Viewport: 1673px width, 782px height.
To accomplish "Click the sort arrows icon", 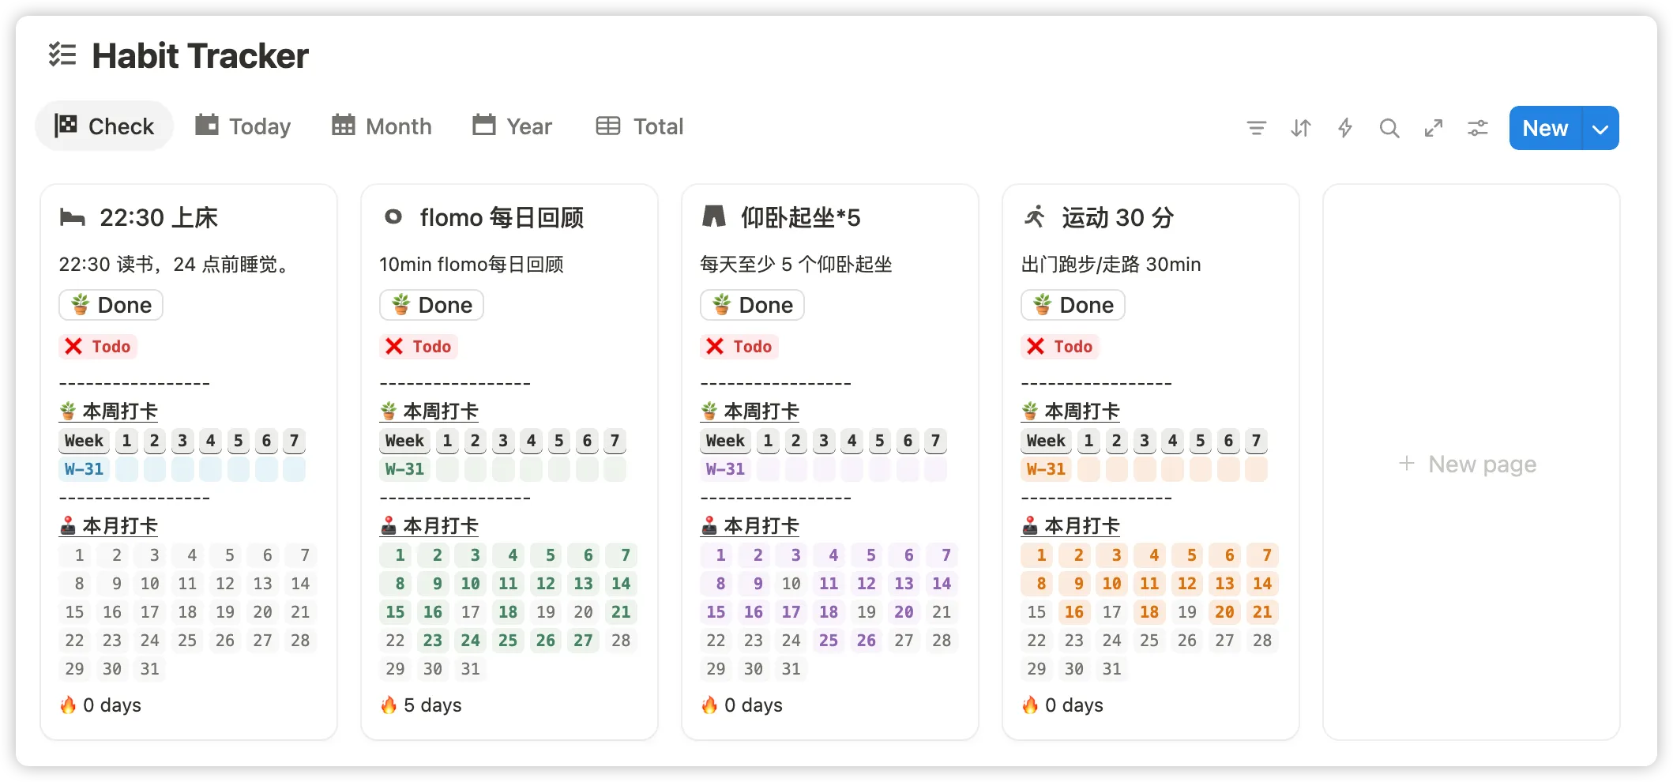I will click(x=1300, y=128).
